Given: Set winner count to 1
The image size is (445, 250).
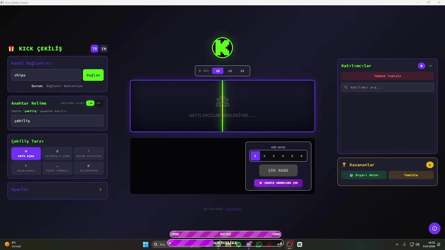Looking at the screenshot, I should [255, 156].
